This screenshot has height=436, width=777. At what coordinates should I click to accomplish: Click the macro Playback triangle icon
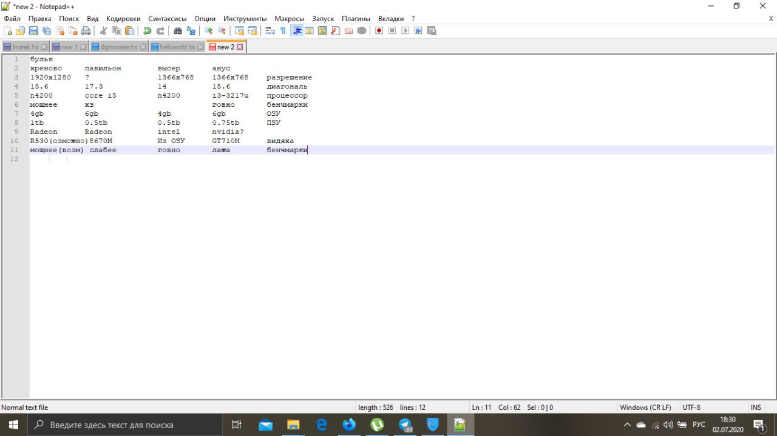405,31
